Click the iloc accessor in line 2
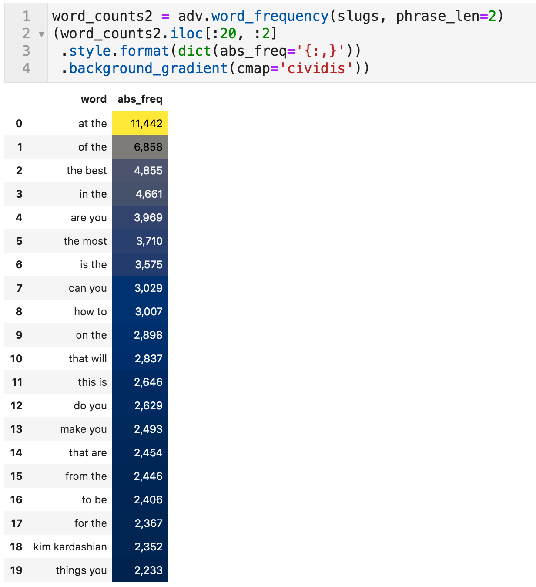The height and width of the screenshot is (587, 536). pyautogui.click(x=186, y=34)
